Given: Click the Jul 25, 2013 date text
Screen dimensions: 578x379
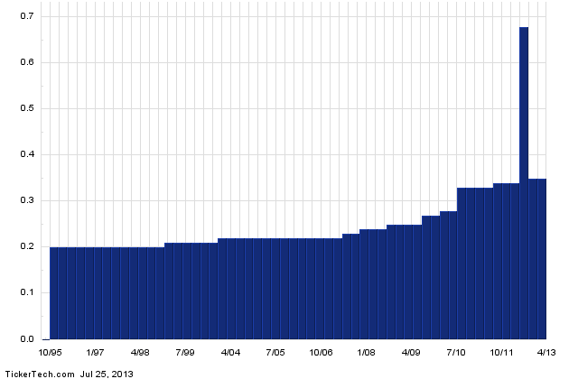Looking at the screenshot, I should tap(107, 374).
